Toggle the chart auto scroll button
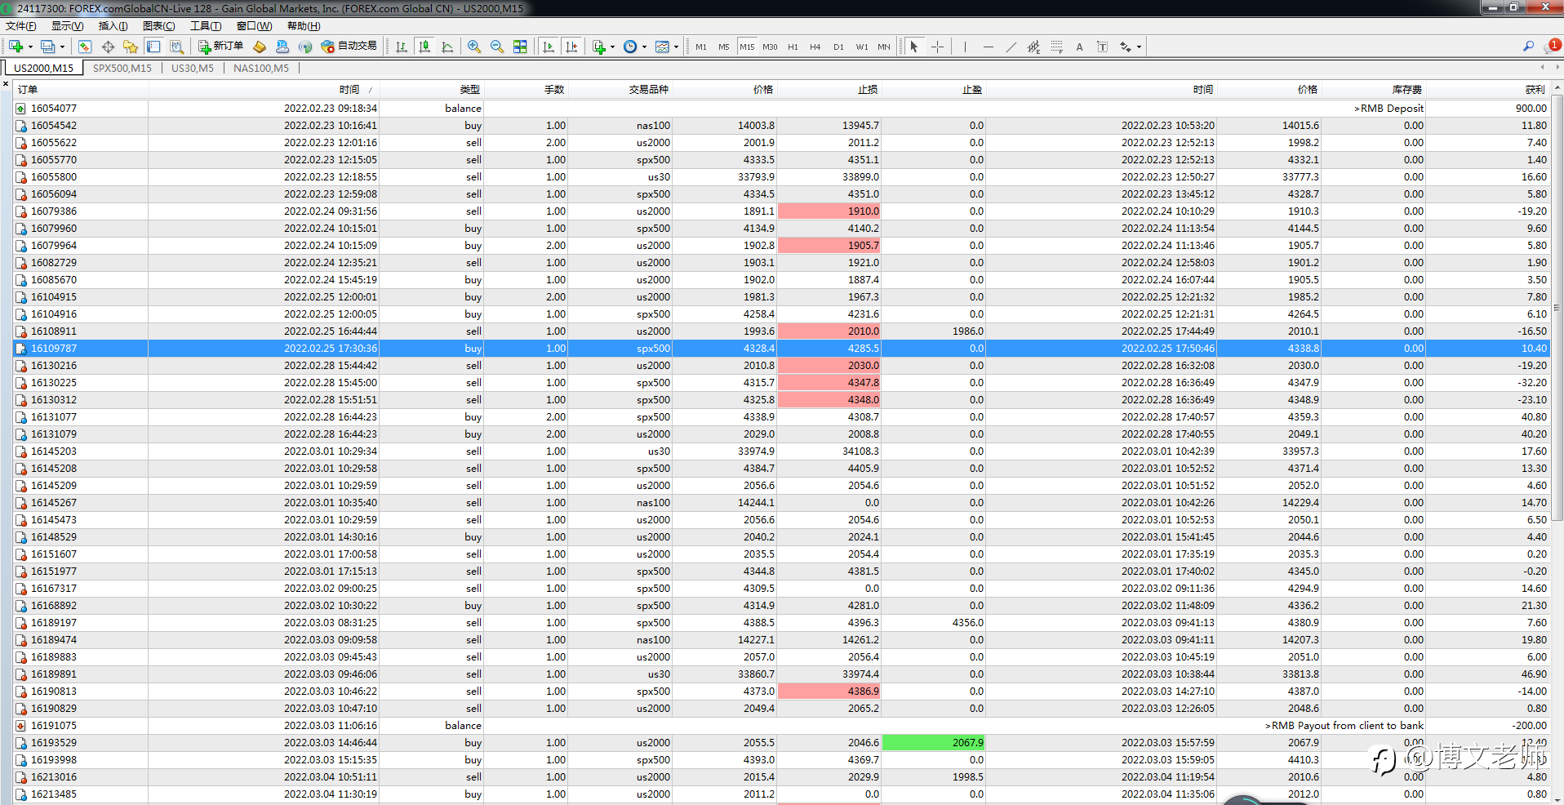1564x805 pixels. pyautogui.click(x=549, y=47)
